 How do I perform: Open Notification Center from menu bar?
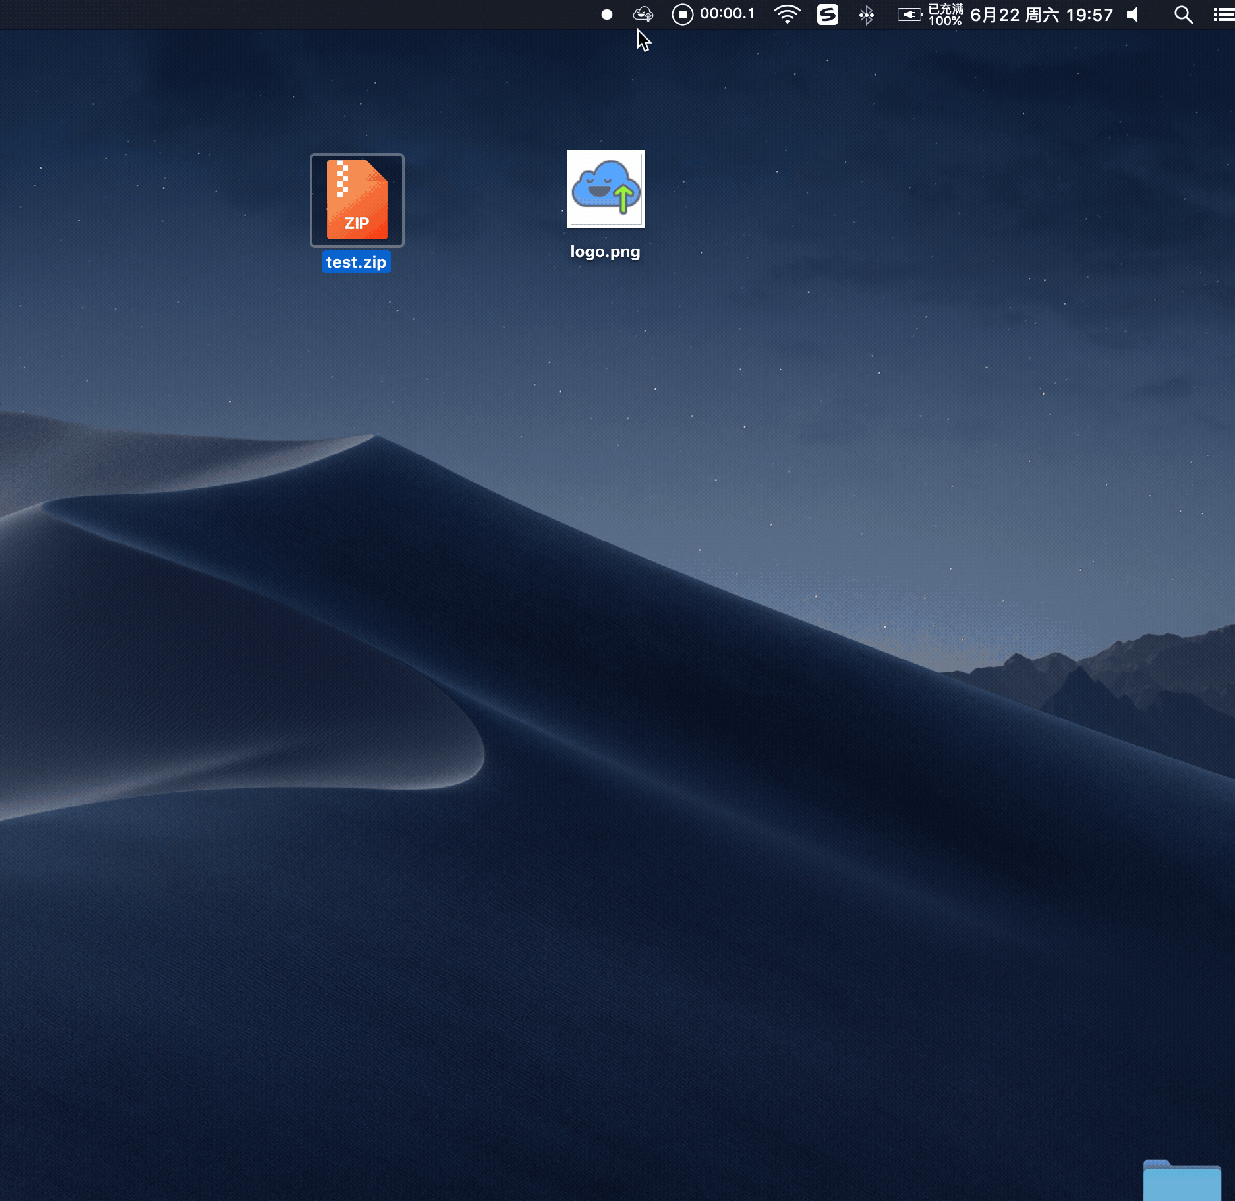click(1222, 14)
